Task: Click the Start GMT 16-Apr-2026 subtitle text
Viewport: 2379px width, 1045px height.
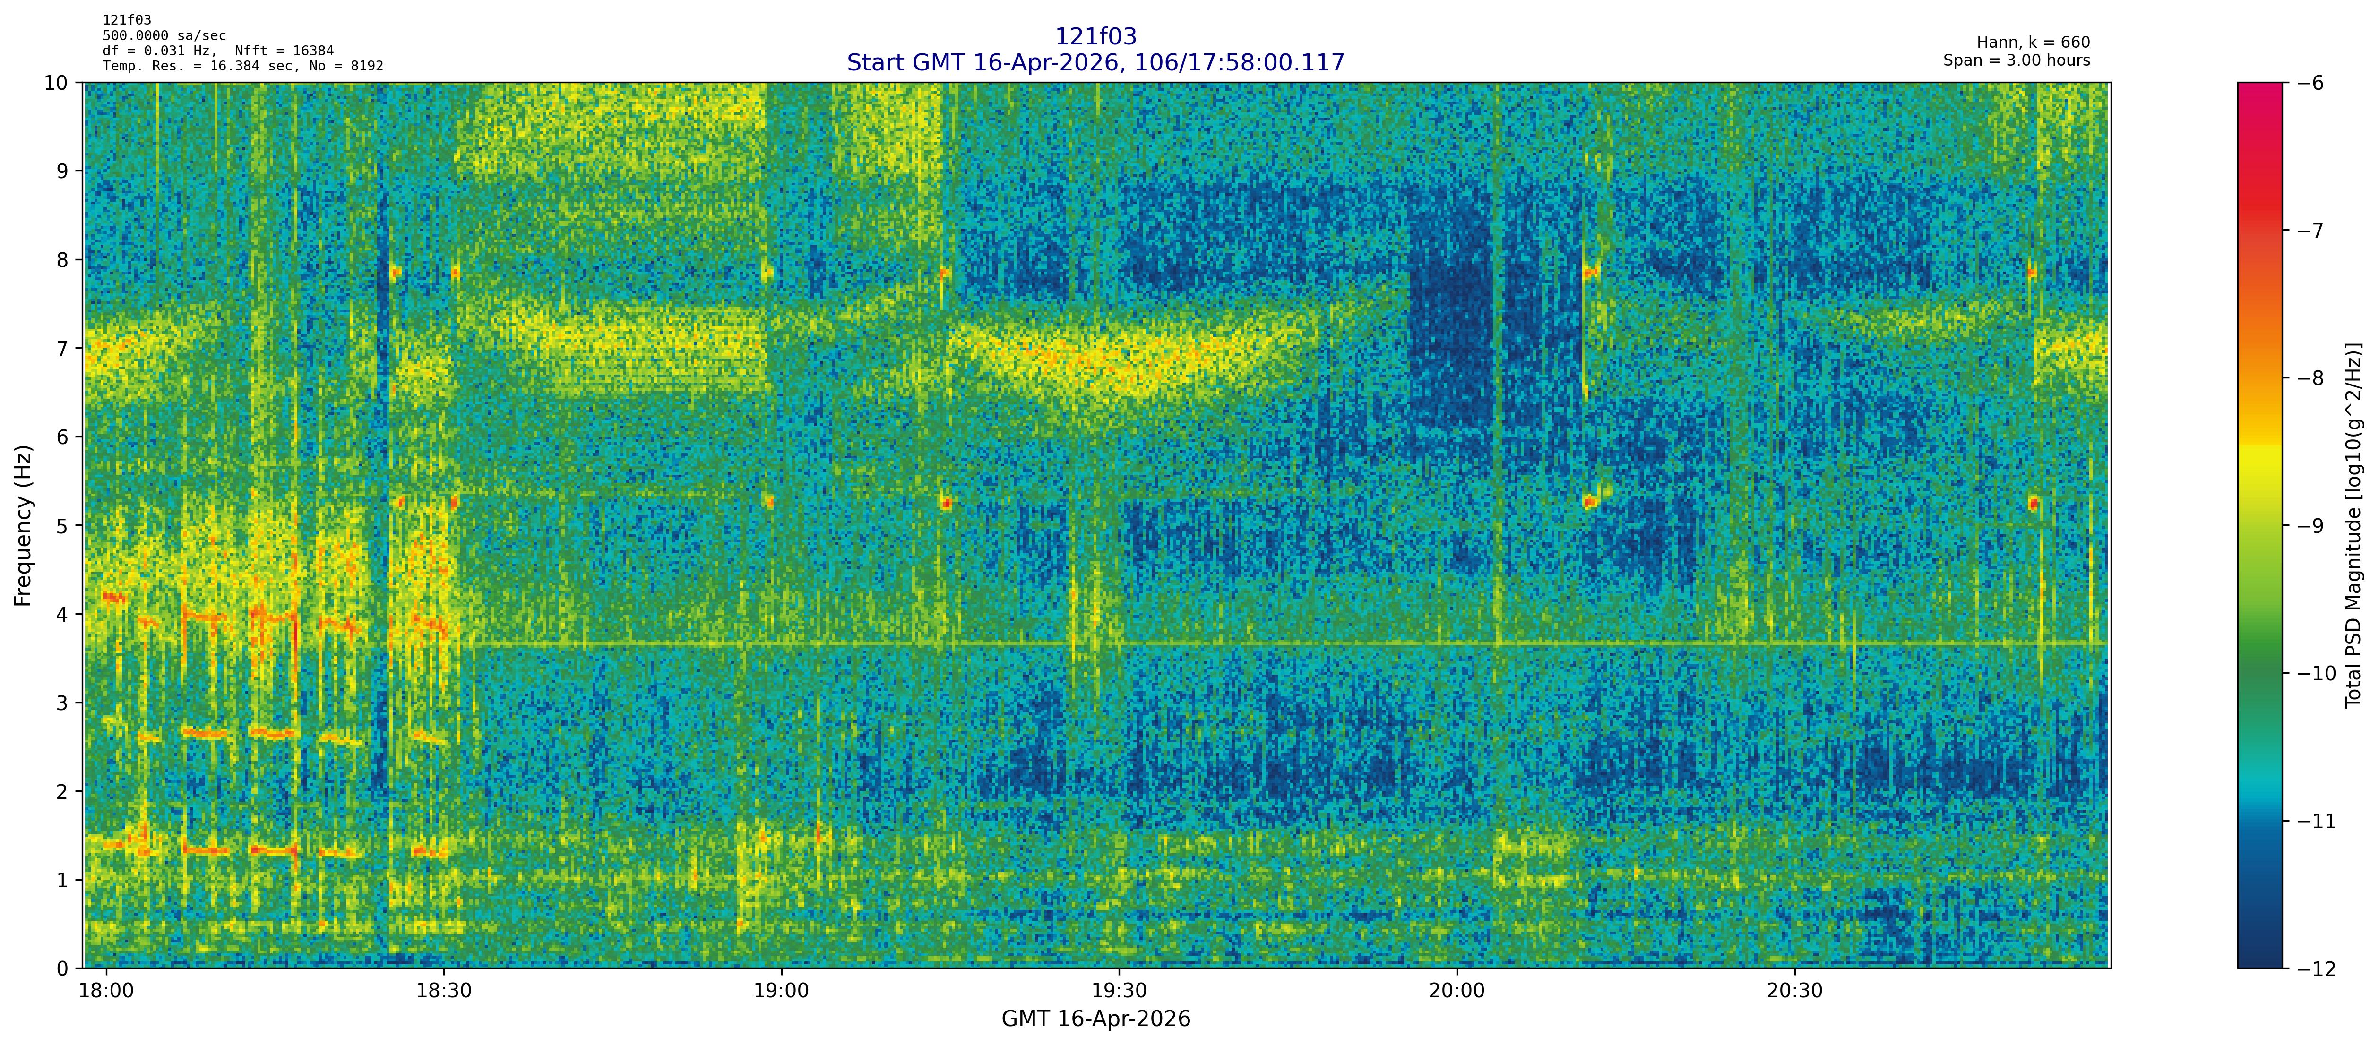Action: click(x=1095, y=63)
